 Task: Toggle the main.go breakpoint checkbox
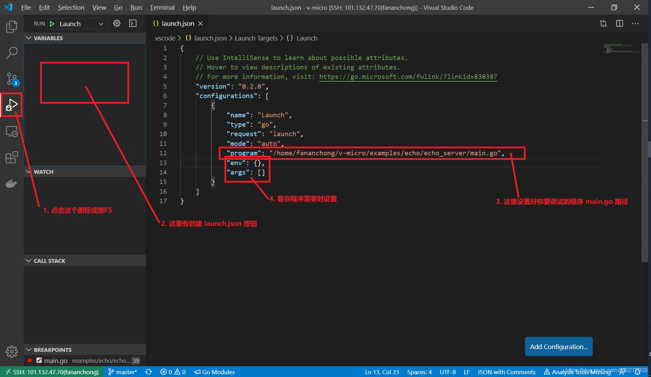pyautogui.click(x=39, y=360)
